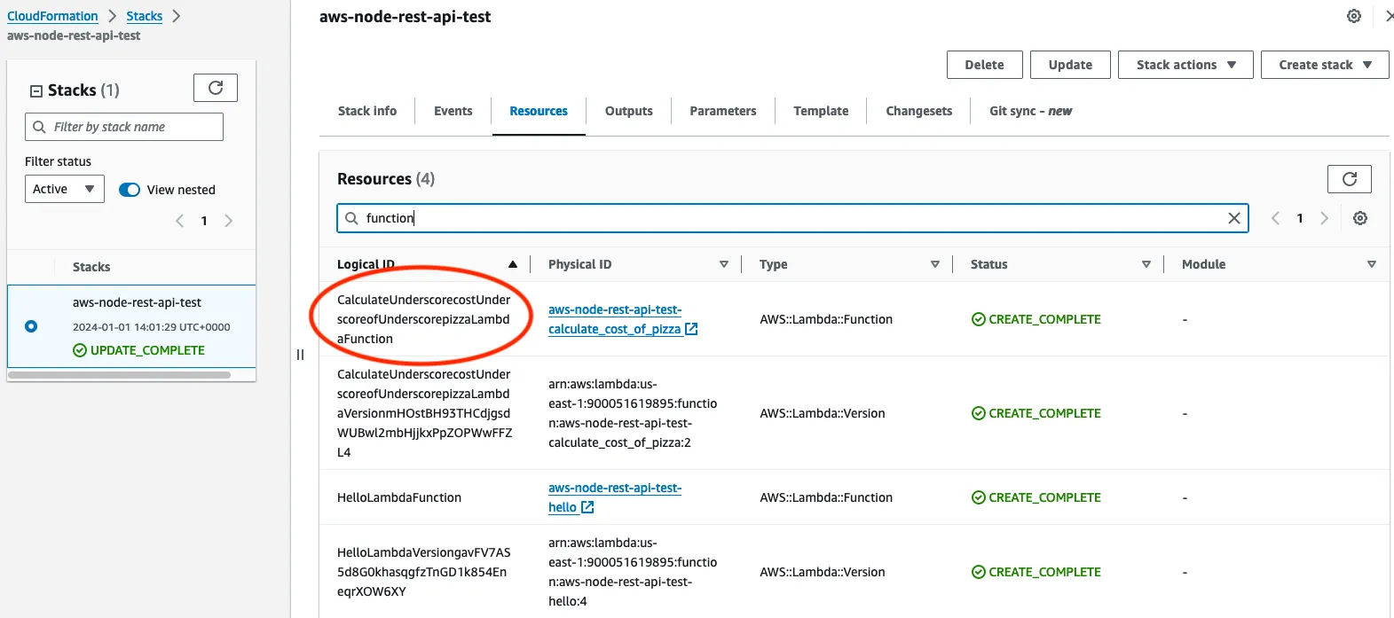Image resolution: width=1394 pixels, height=618 pixels.
Task: Refresh the Resources table
Action: 1349,179
